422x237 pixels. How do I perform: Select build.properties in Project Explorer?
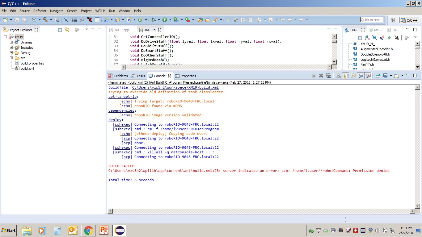click(32, 63)
